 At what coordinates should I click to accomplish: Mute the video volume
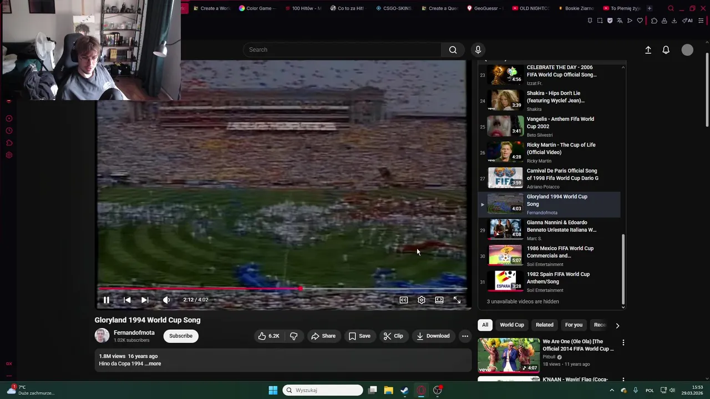tap(166, 300)
